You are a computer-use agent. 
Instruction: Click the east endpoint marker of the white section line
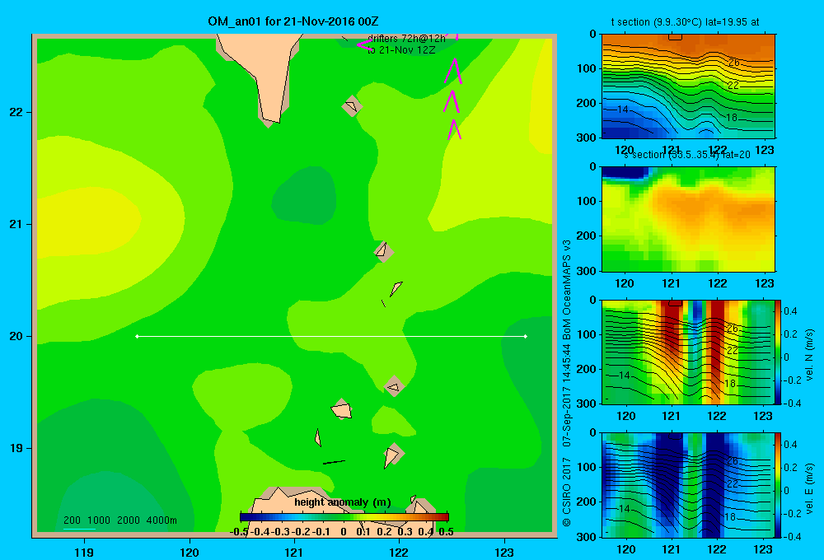[x=526, y=336]
